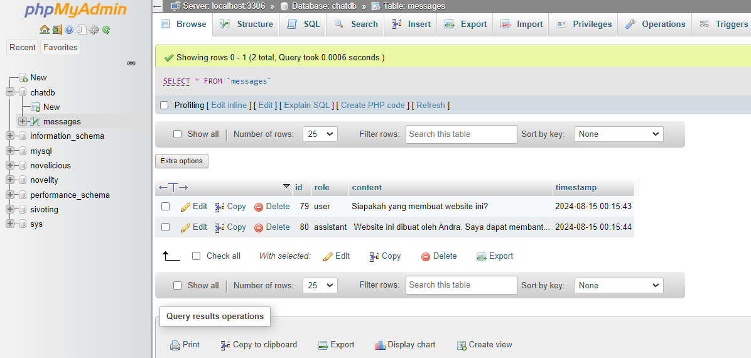This screenshot has height=358, width=751.
Task: Click the messages table icon in tree
Action: coord(35,121)
